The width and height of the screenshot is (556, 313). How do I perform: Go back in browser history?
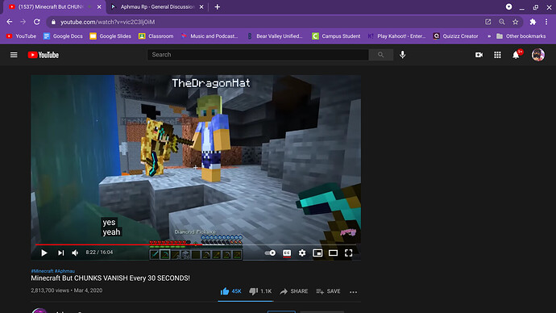tap(10, 22)
